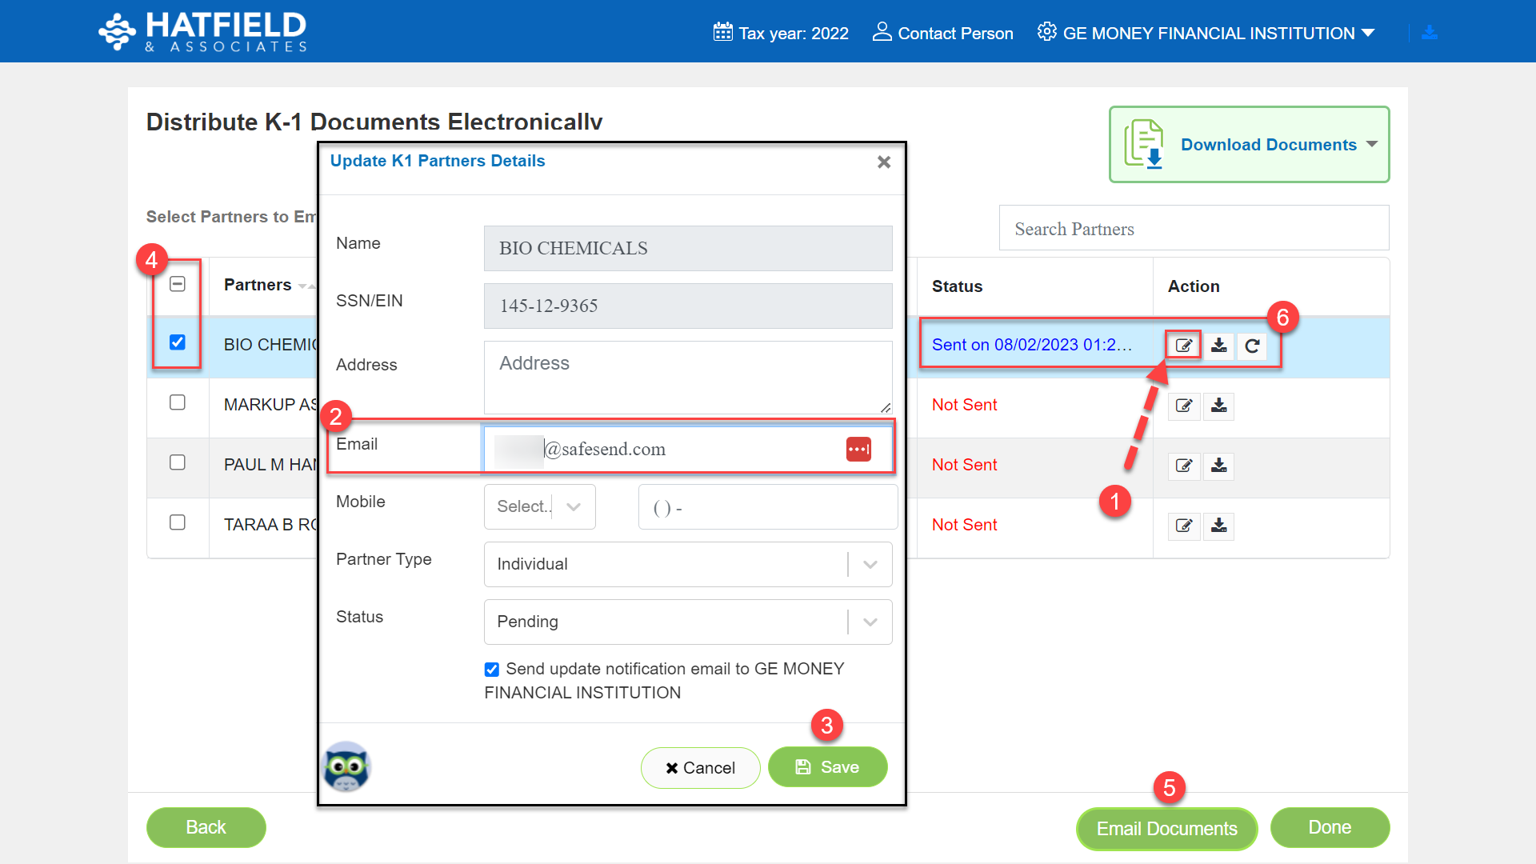
Task: Click the download icon in the top navigation bar
Action: 1430,32
